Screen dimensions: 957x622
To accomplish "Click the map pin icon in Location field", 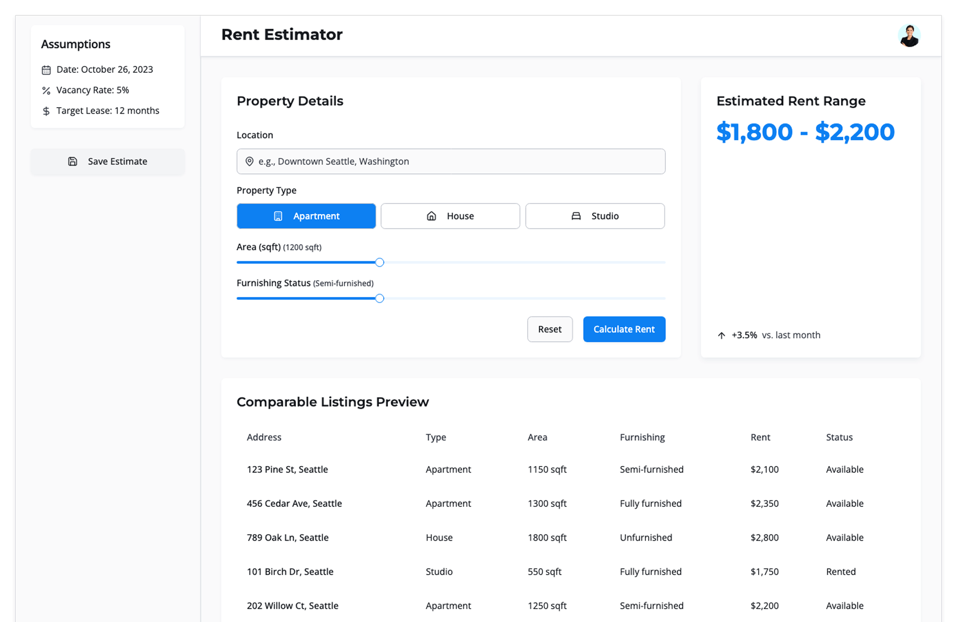I will coord(250,161).
